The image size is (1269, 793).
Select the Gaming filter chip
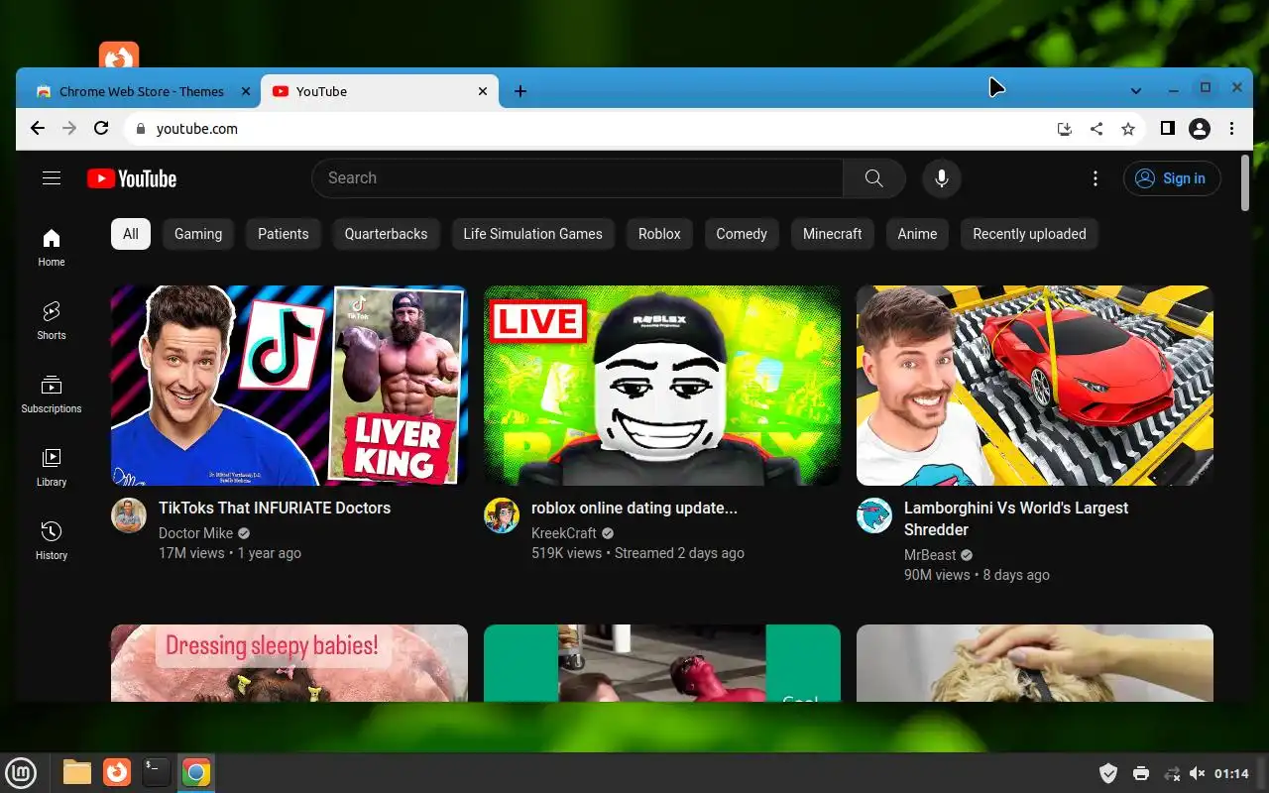coord(198,234)
